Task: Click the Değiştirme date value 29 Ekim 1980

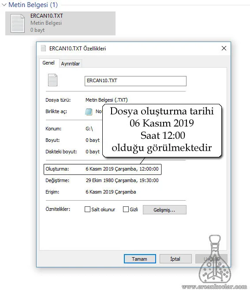Action: [x=122, y=180]
